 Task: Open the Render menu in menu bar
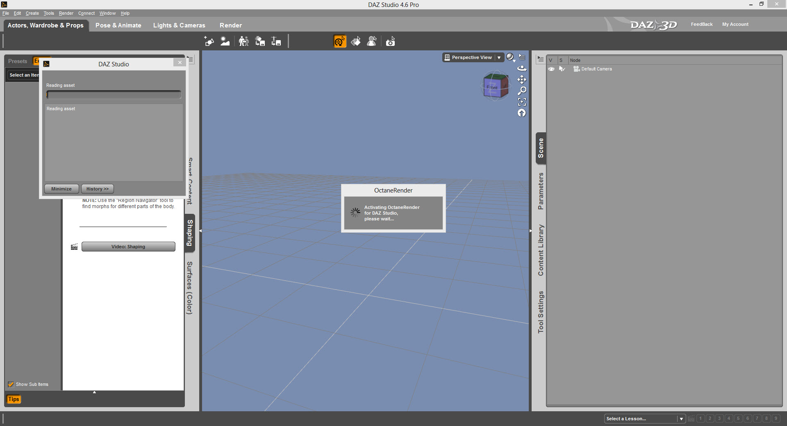66,13
